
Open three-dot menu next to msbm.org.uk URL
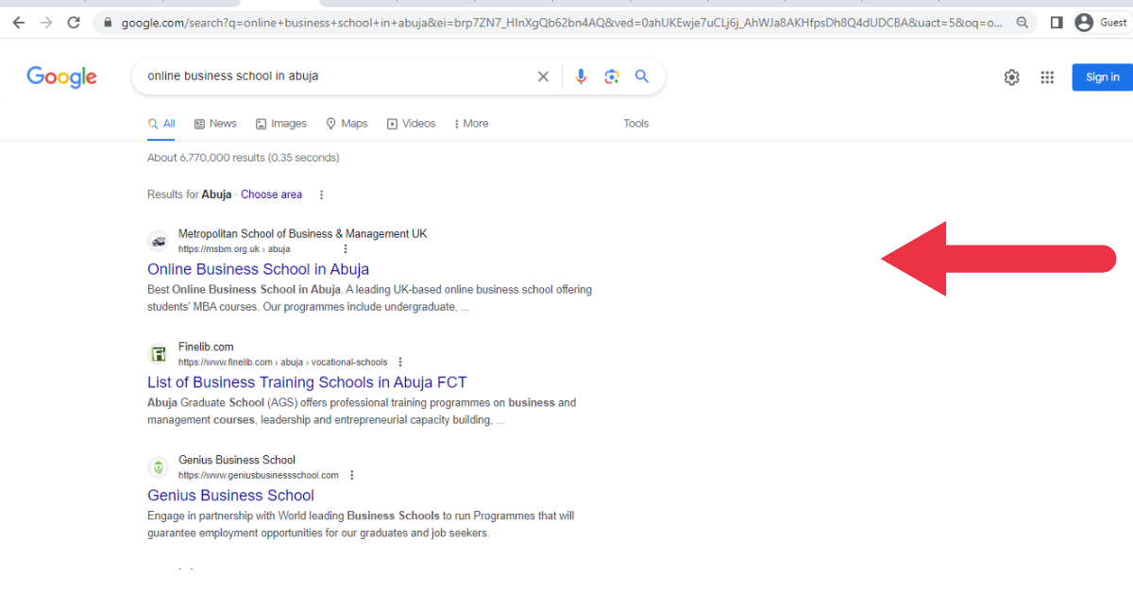point(346,249)
